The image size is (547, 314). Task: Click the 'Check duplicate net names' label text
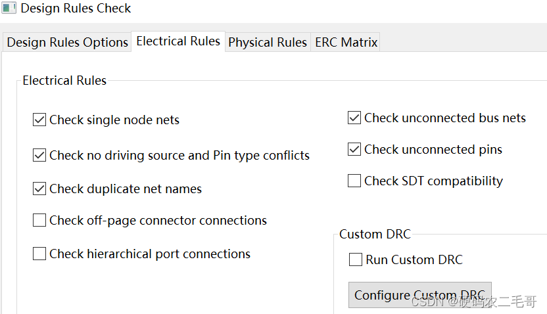coord(126,189)
